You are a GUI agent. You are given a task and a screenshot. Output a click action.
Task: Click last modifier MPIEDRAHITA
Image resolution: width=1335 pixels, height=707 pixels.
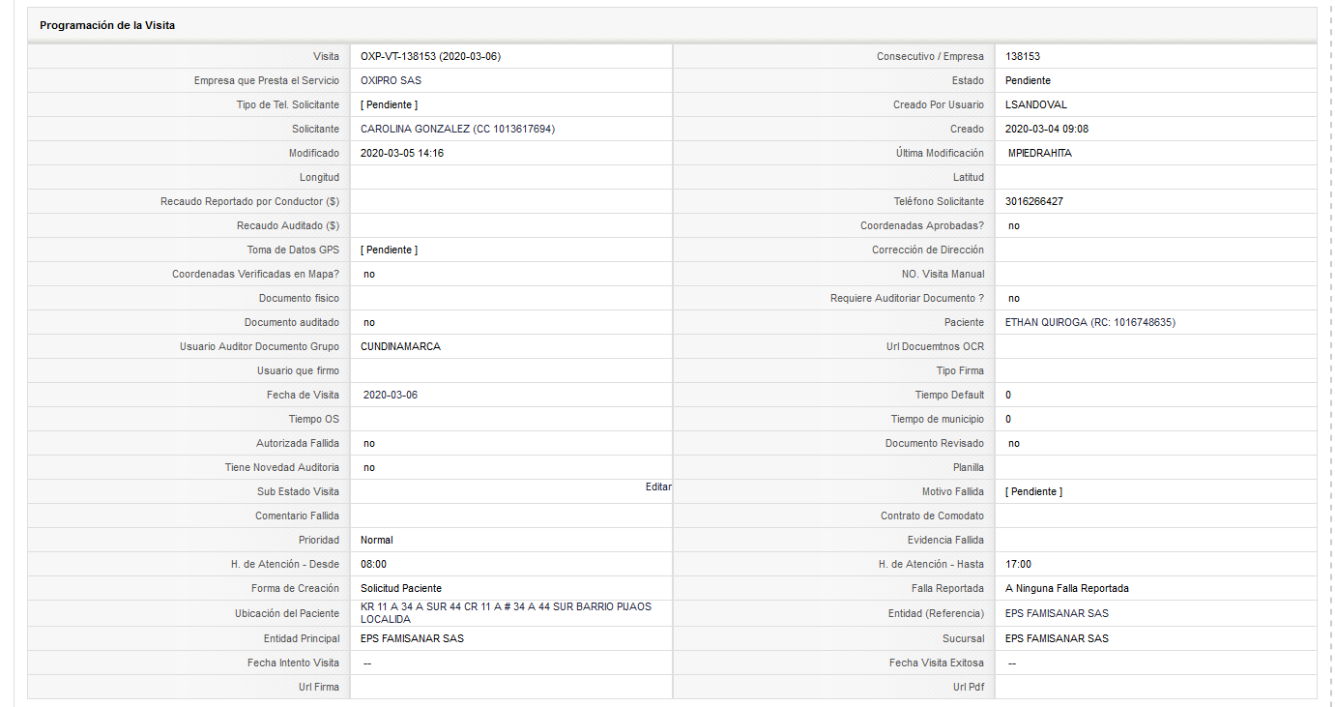1040,153
